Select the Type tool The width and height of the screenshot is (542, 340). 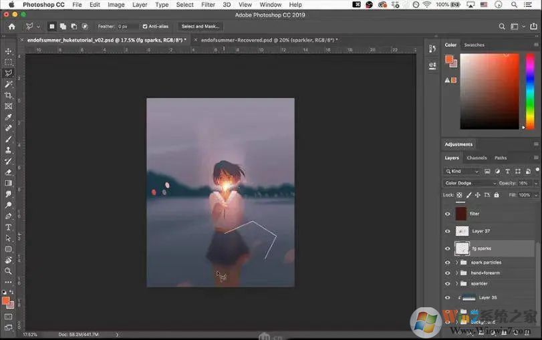[x=8, y=227]
